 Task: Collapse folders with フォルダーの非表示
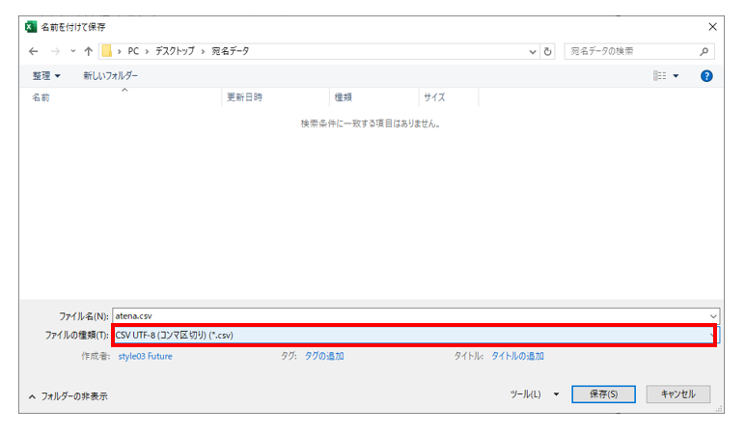point(68,395)
